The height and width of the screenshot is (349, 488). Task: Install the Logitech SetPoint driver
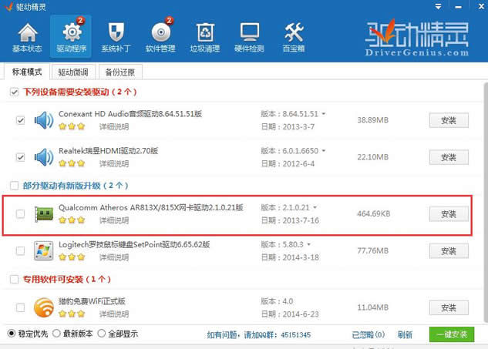(x=449, y=251)
